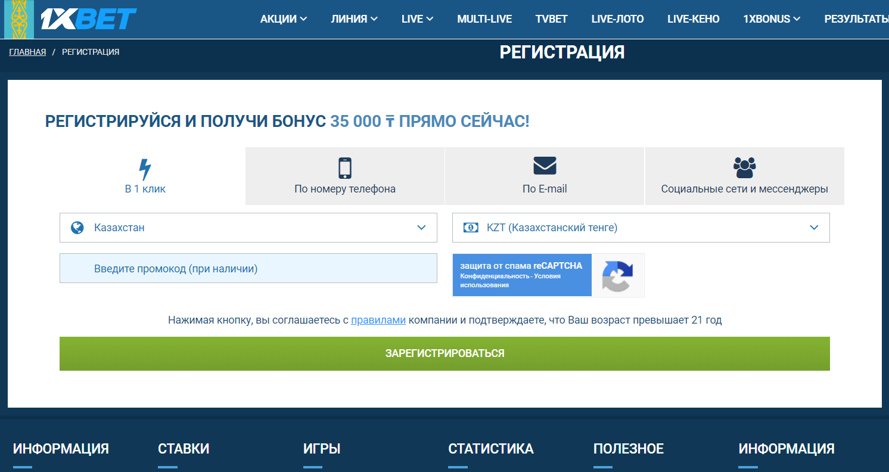889x472 pixels.
Task: Go to the TVBET section
Action: [551, 19]
